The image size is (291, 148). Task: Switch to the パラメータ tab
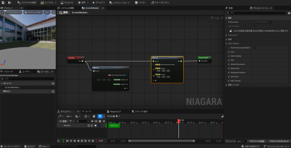point(7,72)
